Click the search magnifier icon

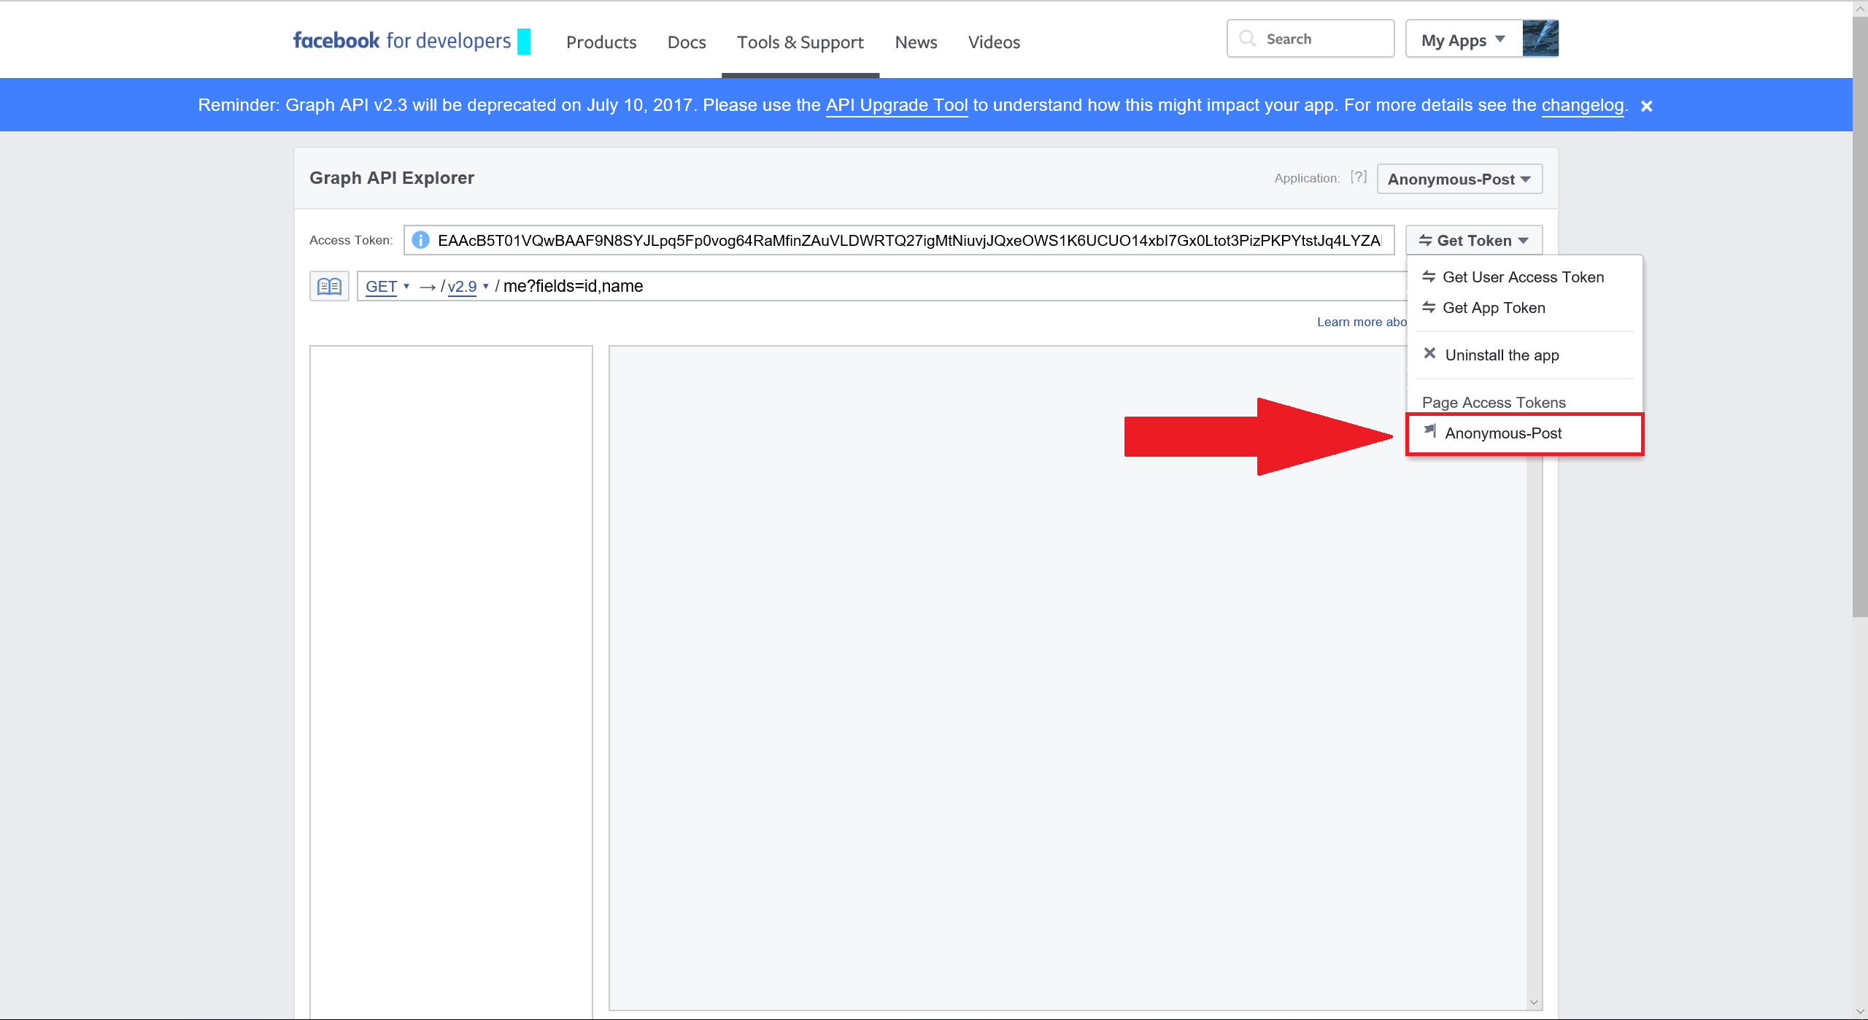click(1248, 39)
